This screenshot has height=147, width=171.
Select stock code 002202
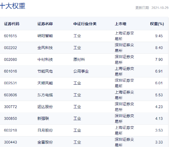(10, 48)
